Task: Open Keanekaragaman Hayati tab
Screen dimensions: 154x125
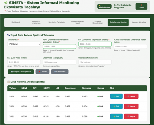Action: point(77,22)
